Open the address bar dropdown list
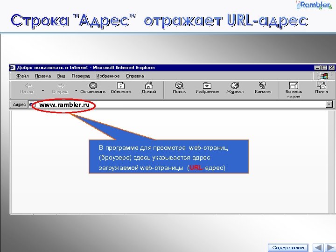 pos(329,105)
